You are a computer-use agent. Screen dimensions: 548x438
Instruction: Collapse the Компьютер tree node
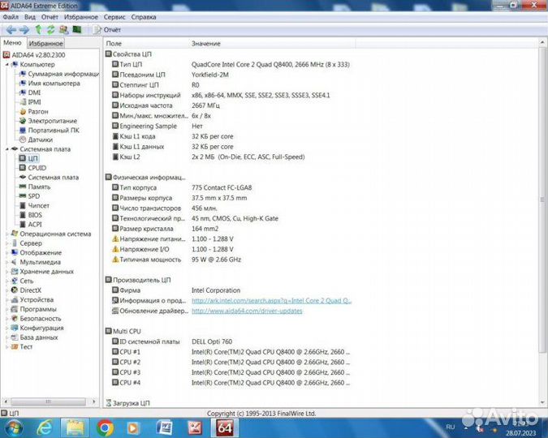(6, 64)
